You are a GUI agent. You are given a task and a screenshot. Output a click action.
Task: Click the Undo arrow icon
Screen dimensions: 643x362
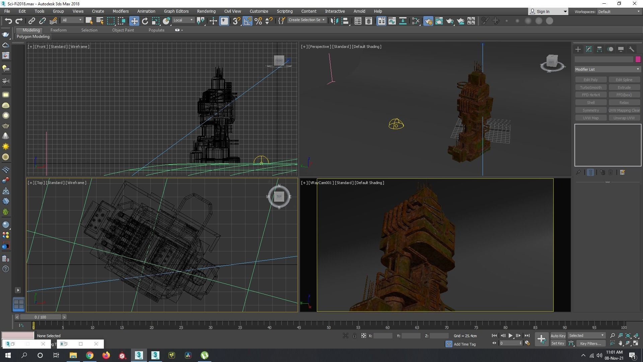point(8,21)
